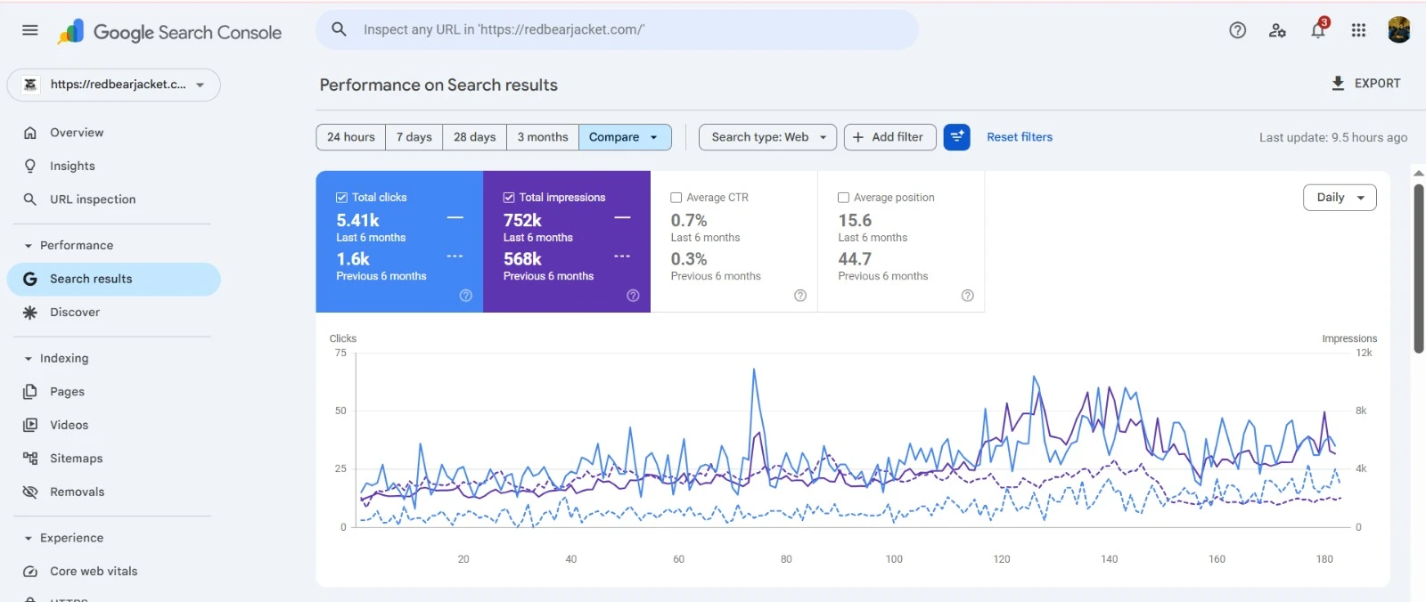
Task: Click the Add filter button
Action: (889, 137)
